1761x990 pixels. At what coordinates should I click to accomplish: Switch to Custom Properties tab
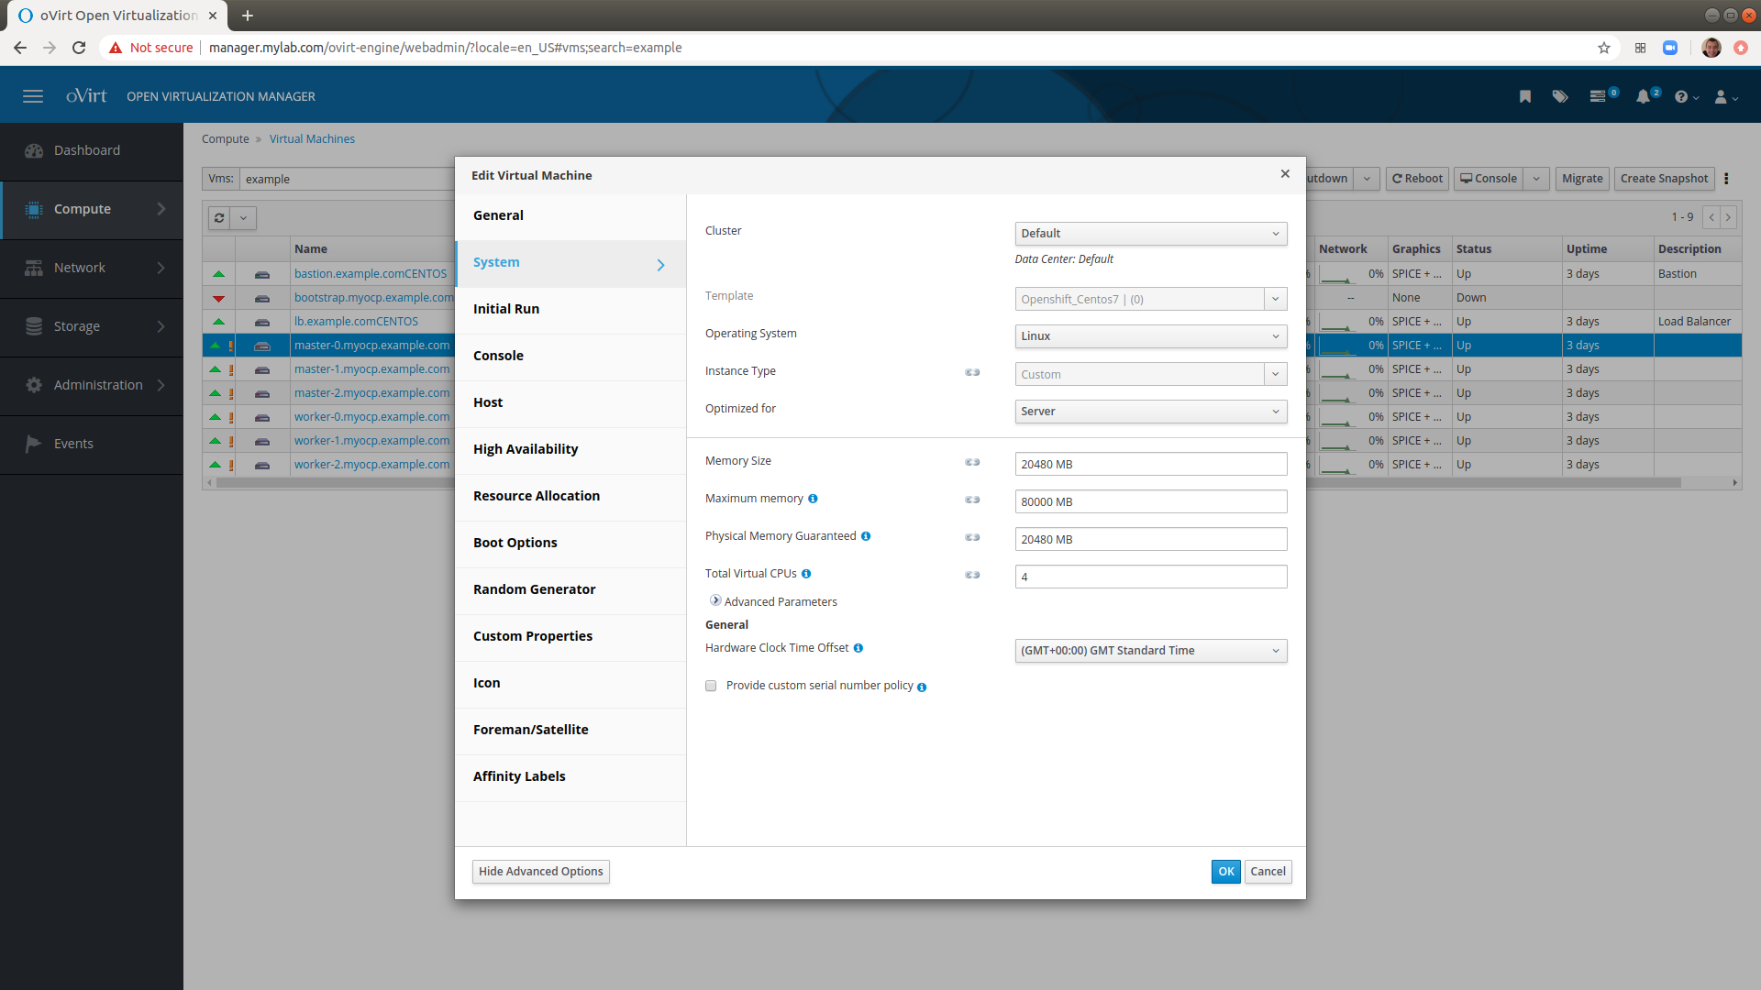tap(570, 637)
